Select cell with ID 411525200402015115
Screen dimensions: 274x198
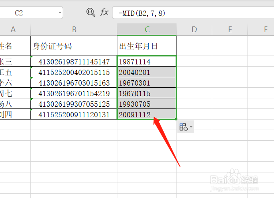pyautogui.click(x=74, y=72)
